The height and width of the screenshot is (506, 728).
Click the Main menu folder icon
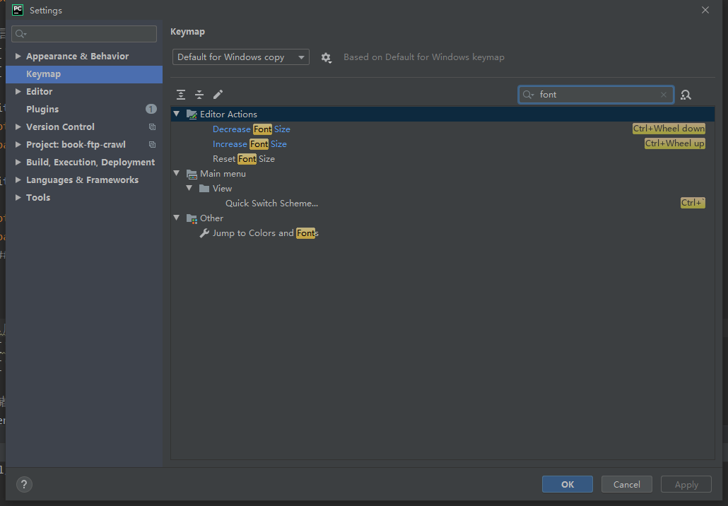click(192, 174)
